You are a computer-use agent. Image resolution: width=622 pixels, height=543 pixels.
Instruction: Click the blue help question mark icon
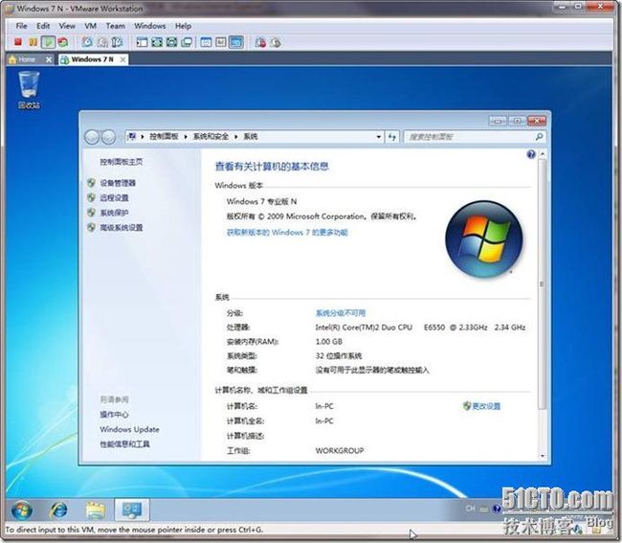click(x=531, y=154)
